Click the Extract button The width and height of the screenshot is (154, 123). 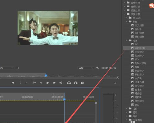(x=76, y=83)
